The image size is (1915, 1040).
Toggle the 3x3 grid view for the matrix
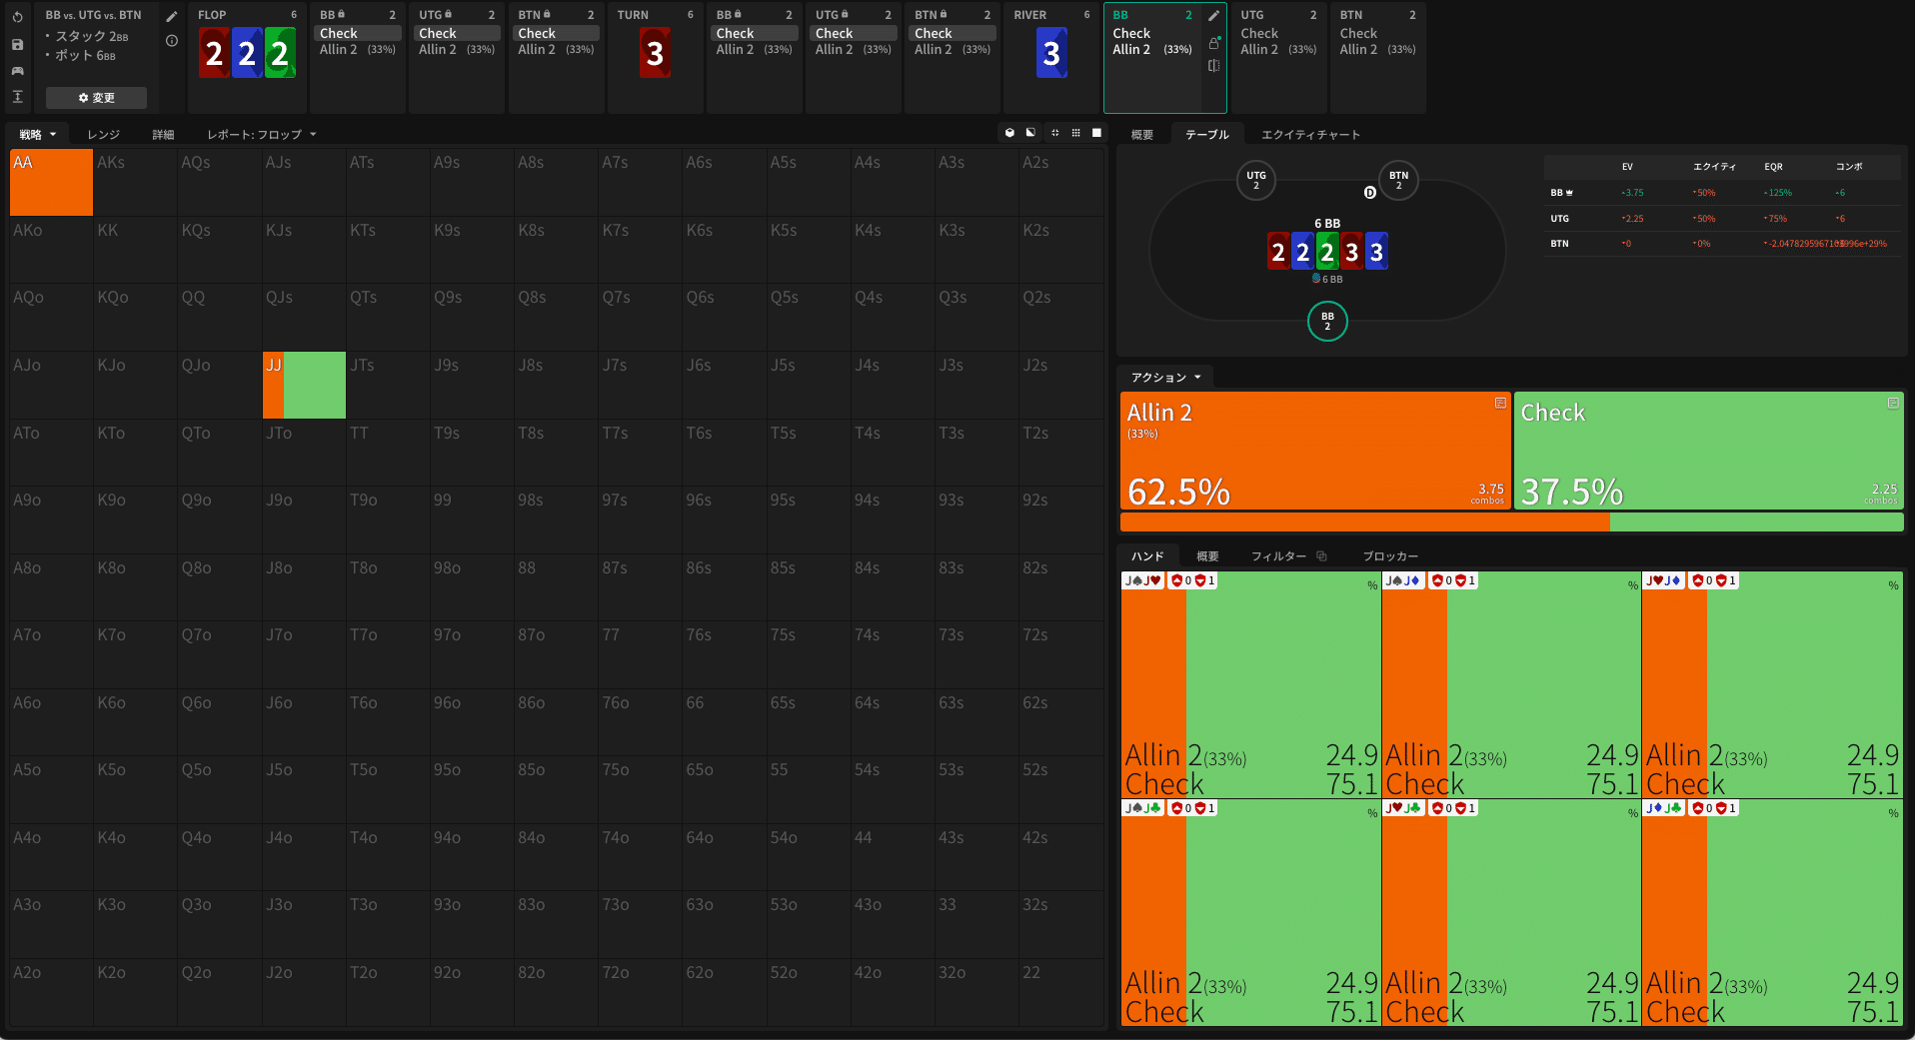(x=1075, y=133)
